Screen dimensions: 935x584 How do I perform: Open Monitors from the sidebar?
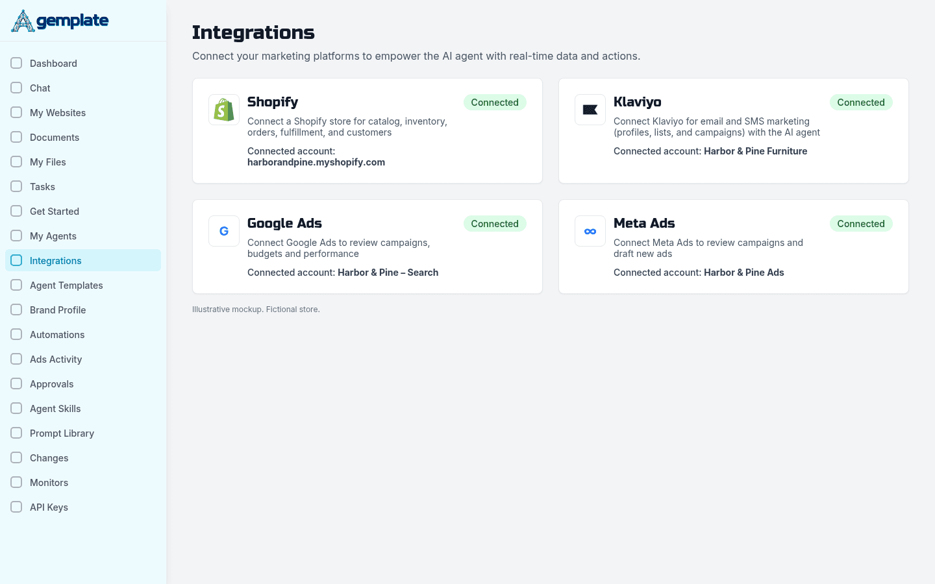point(83,482)
